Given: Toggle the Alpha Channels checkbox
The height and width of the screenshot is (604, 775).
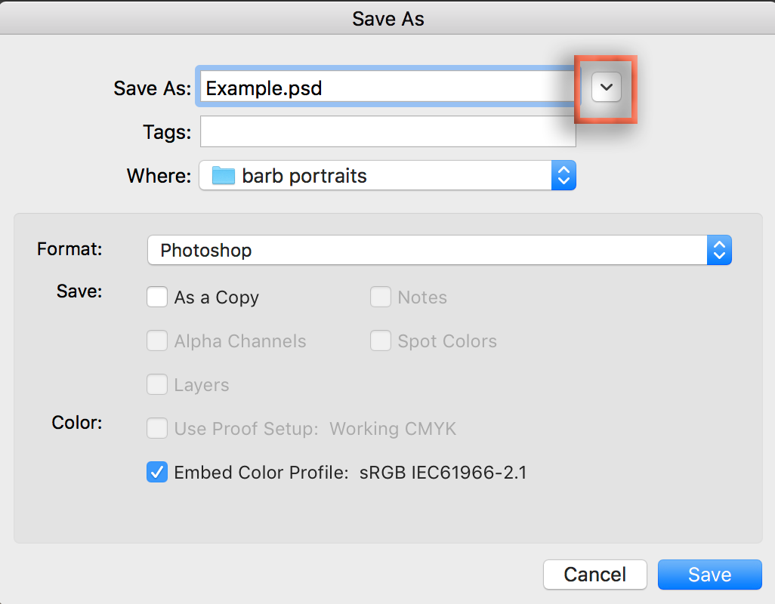Looking at the screenshot, I should [x=157, y=341].
